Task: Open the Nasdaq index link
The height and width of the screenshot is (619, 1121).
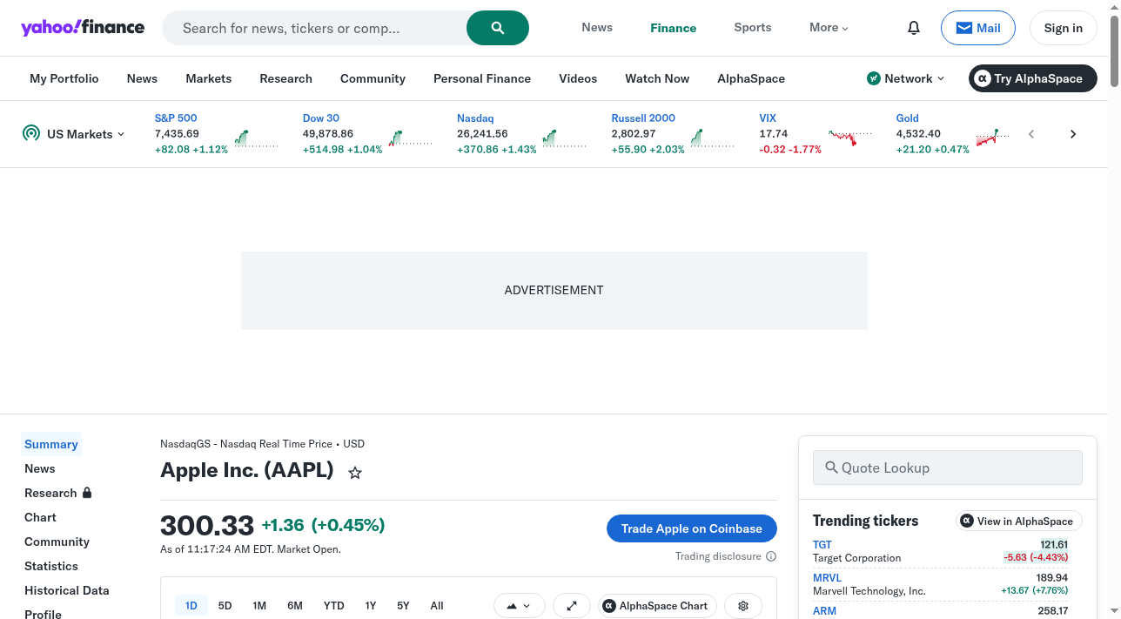Action: click(x=475, y=118)
